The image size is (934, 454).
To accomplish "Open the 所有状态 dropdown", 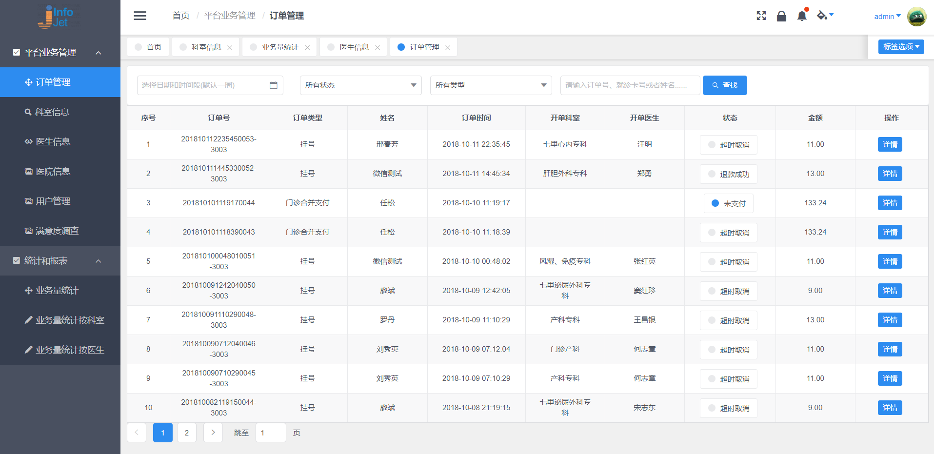I will [360, 85].
